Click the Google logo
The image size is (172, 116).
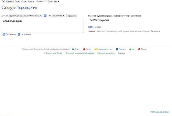(9, 8)
